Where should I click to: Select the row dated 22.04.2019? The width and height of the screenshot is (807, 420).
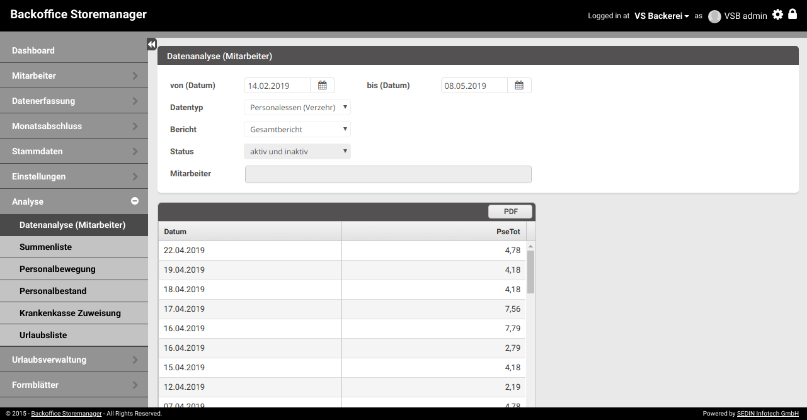click(x=342, y=251)
